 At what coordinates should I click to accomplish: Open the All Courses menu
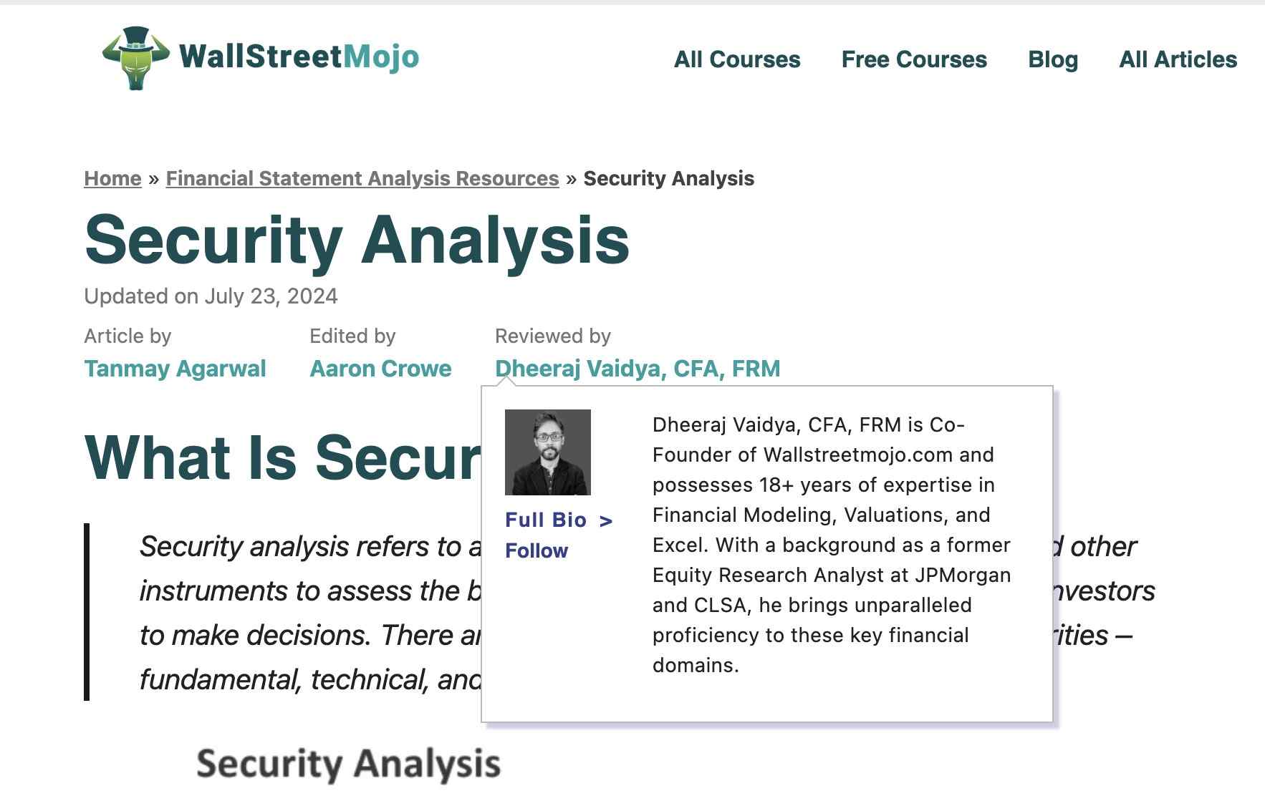[x=737, y=59]
